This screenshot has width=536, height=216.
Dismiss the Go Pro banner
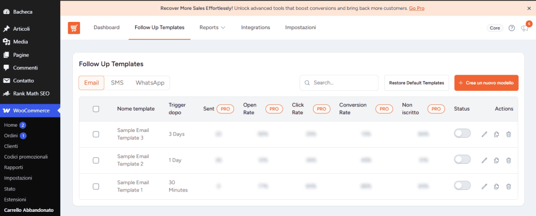529,8
